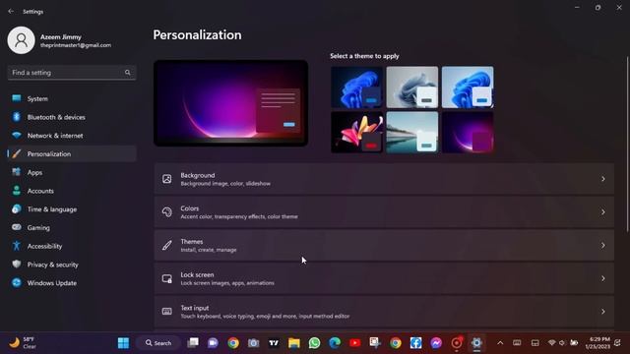
Task: Open Accessibility settings
Action: tap(72, 247)
